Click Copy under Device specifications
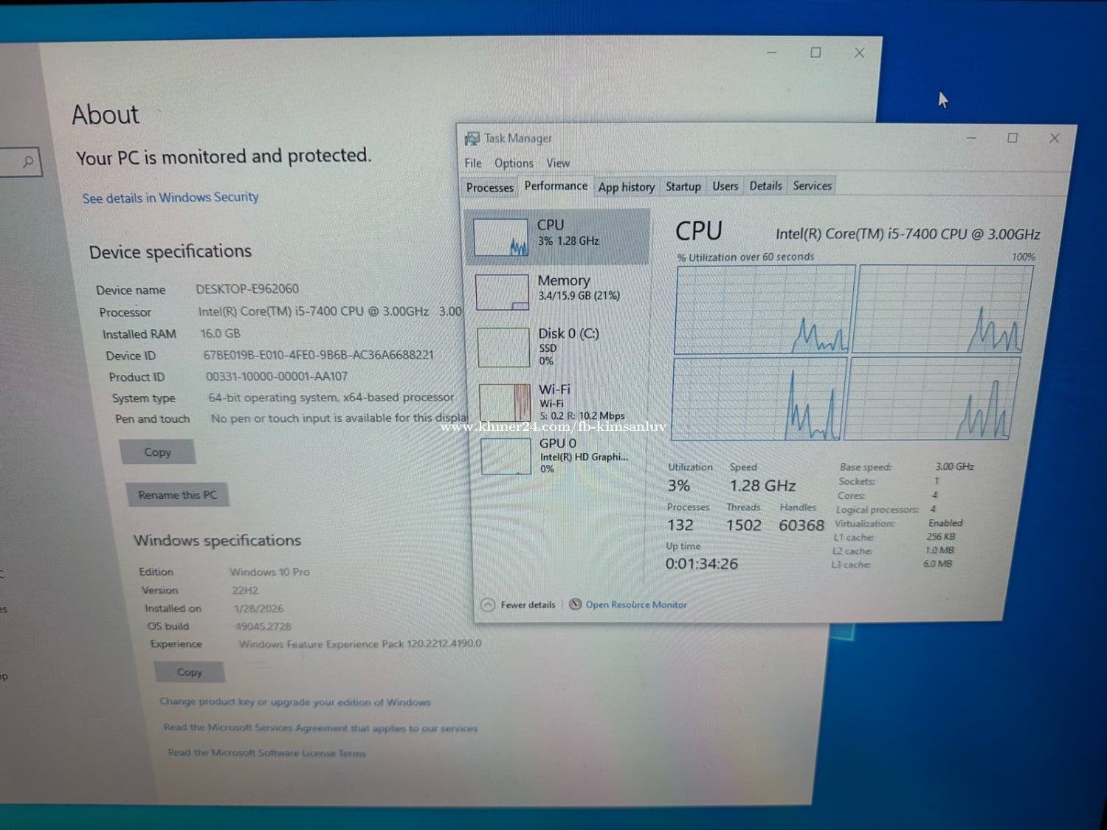1107x830 pixels. pos(157,452)
